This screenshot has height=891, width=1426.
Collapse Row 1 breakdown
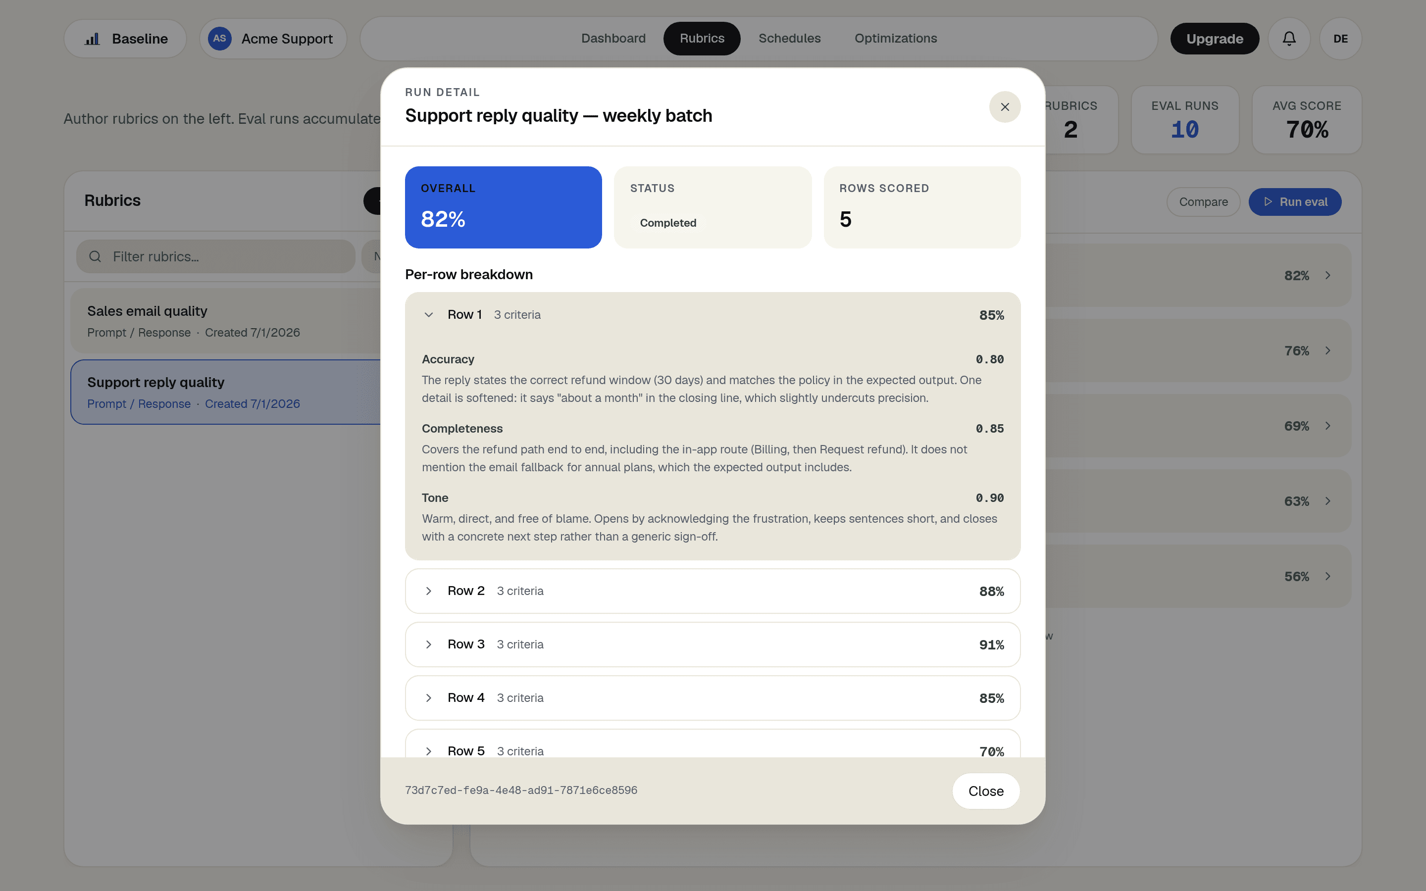coord(429,315)
